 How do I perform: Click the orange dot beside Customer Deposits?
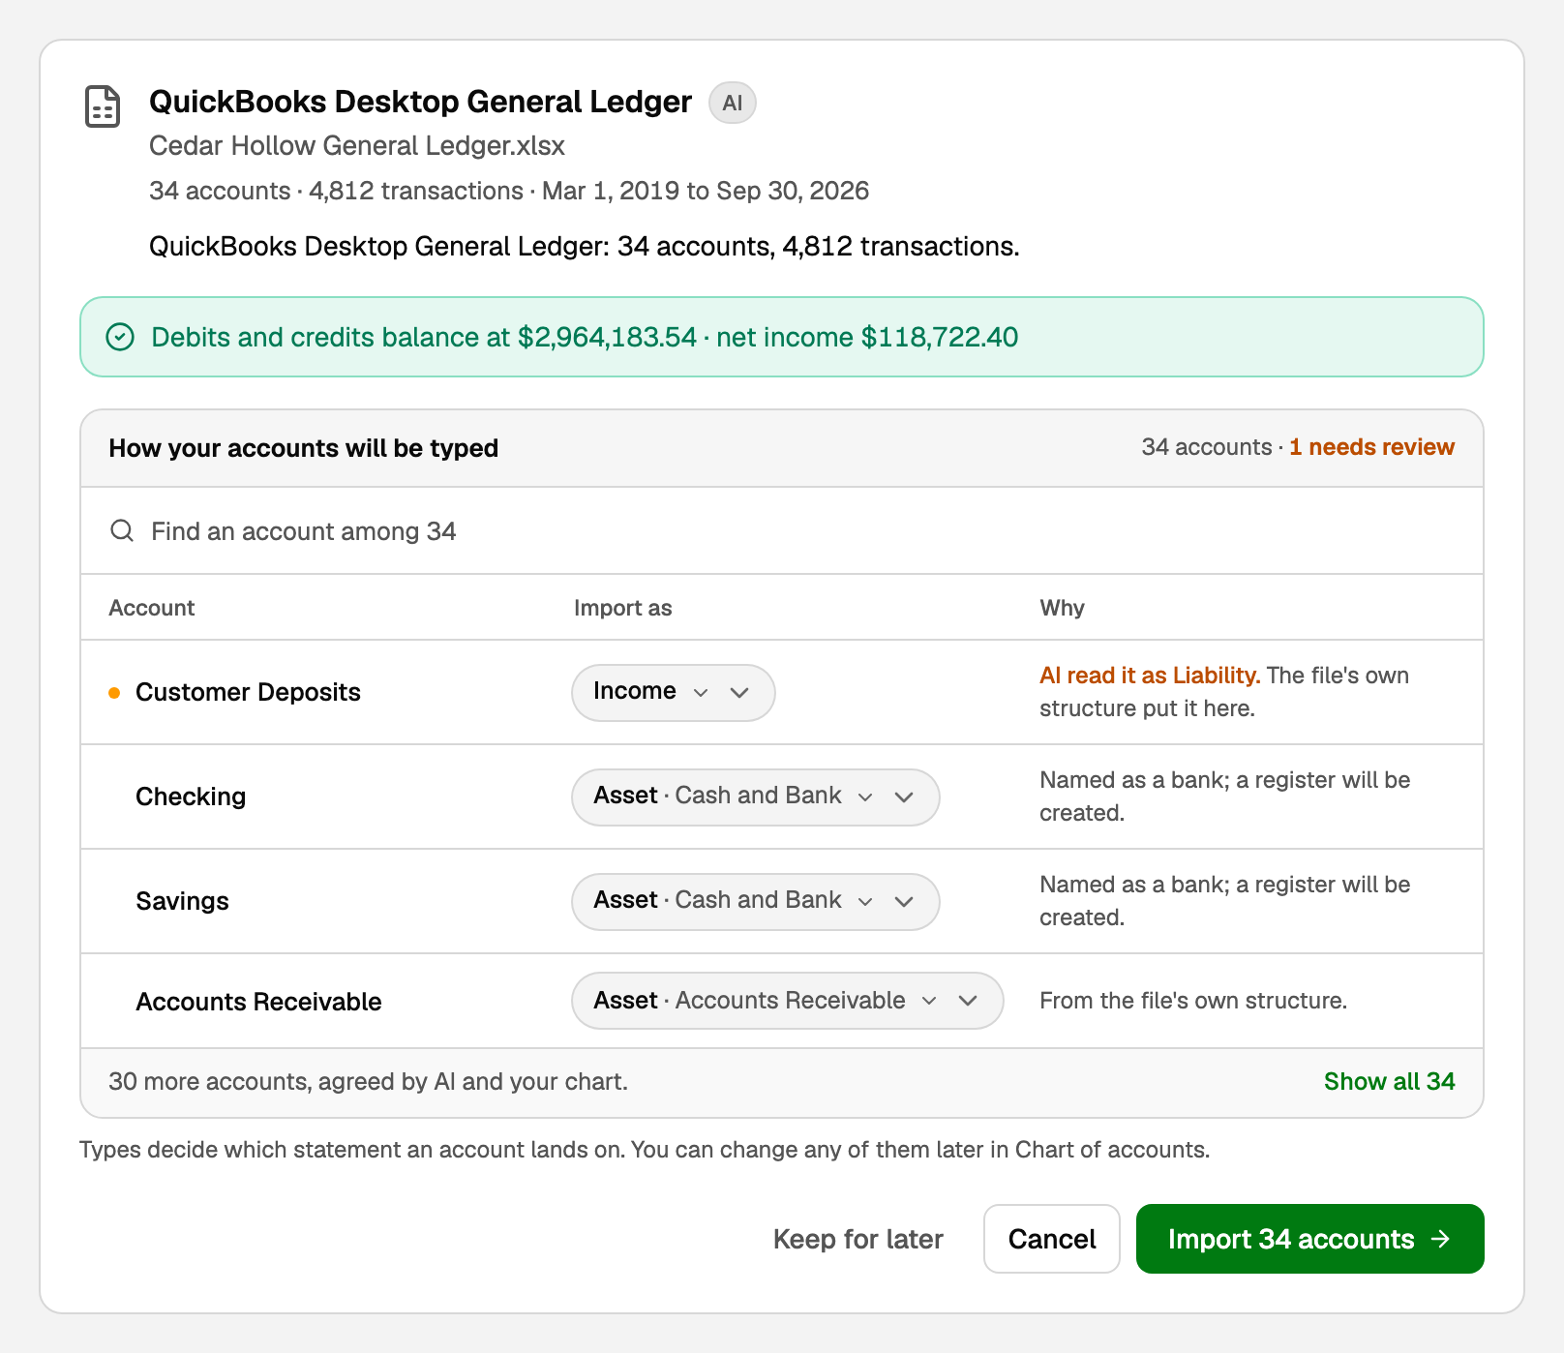click(x=114, y=693)
